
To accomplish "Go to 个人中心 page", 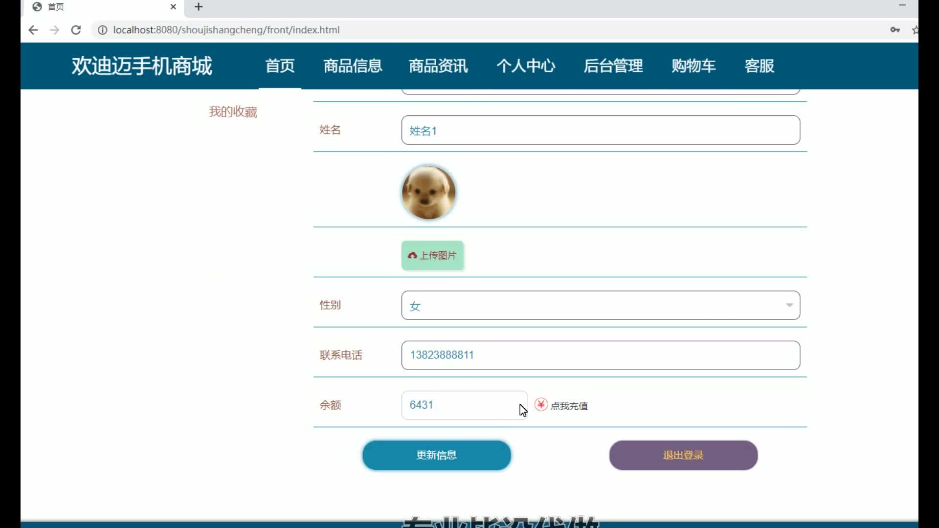I will pos(526,66).
